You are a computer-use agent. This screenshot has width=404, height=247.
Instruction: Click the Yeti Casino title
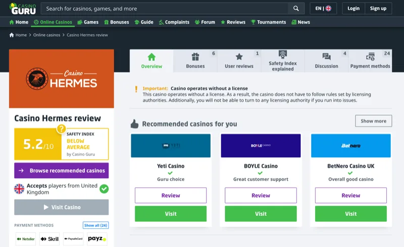pyautogui.click(x=171, y=166)
